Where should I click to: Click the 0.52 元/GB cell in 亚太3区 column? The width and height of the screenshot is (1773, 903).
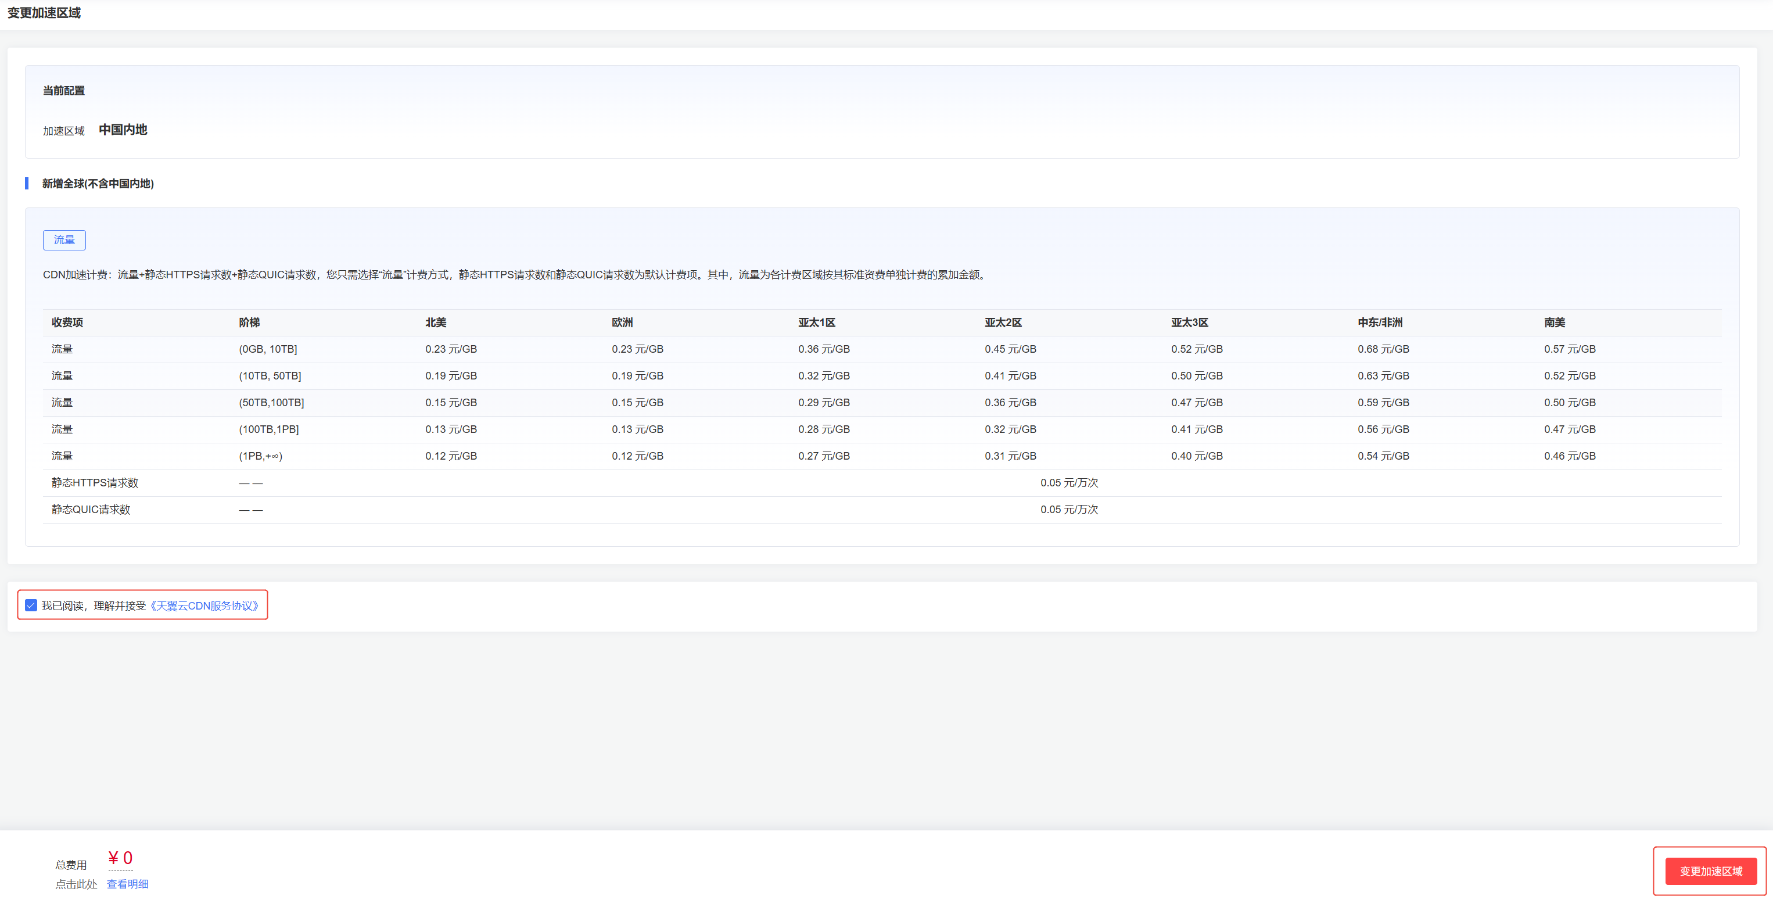pos(1196,349)
